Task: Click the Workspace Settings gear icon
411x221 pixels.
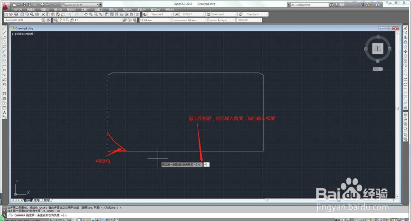Action: (x=44, y=20)
